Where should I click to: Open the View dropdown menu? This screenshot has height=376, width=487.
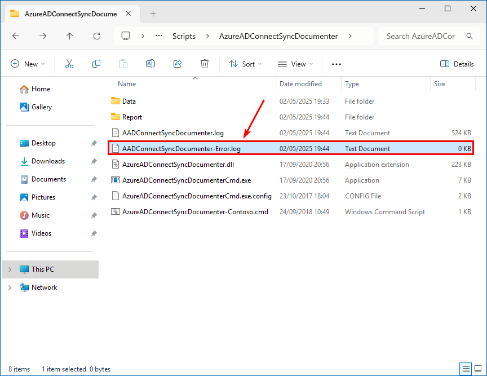pos(295,64)
